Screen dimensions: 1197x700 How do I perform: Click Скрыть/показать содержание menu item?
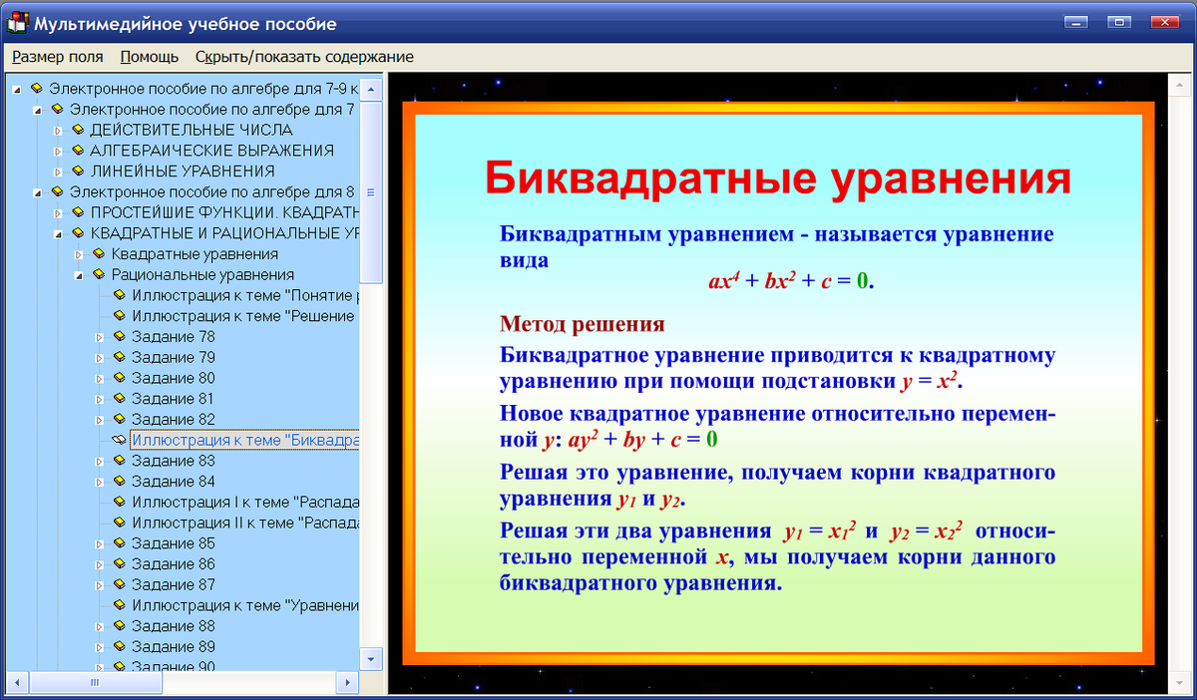[304, 57]
